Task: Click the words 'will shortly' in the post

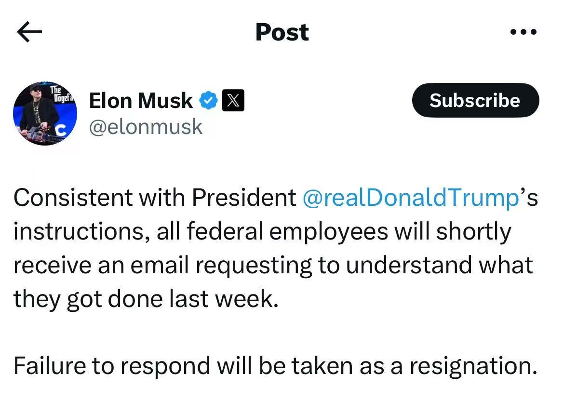Action: [453, 231]
